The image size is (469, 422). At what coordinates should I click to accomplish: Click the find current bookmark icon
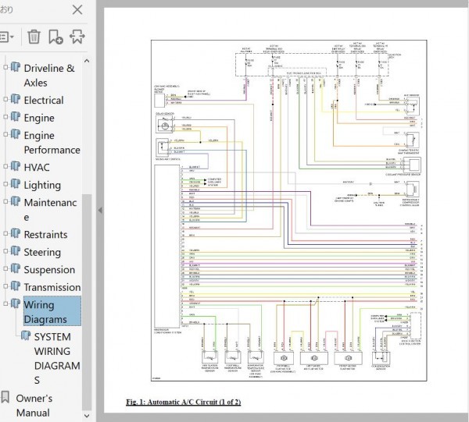[x=77, y=37]
